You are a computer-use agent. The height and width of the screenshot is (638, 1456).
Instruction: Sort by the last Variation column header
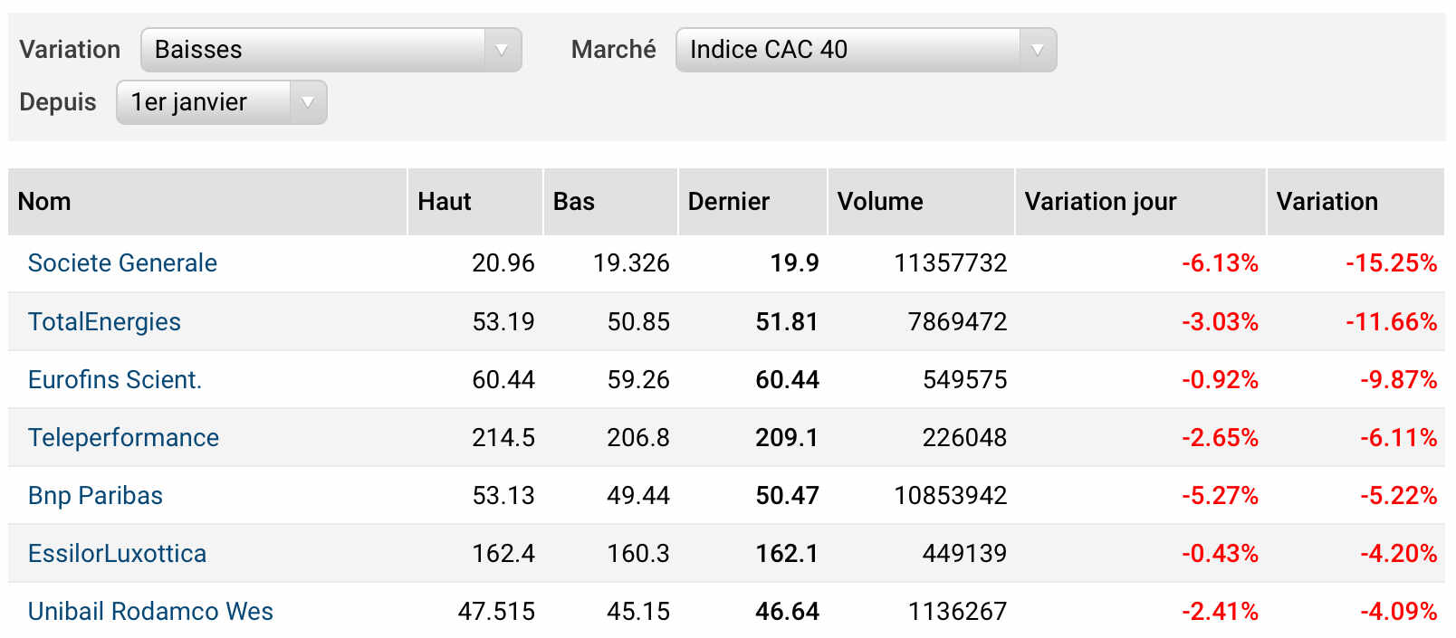coord(1327,202)
